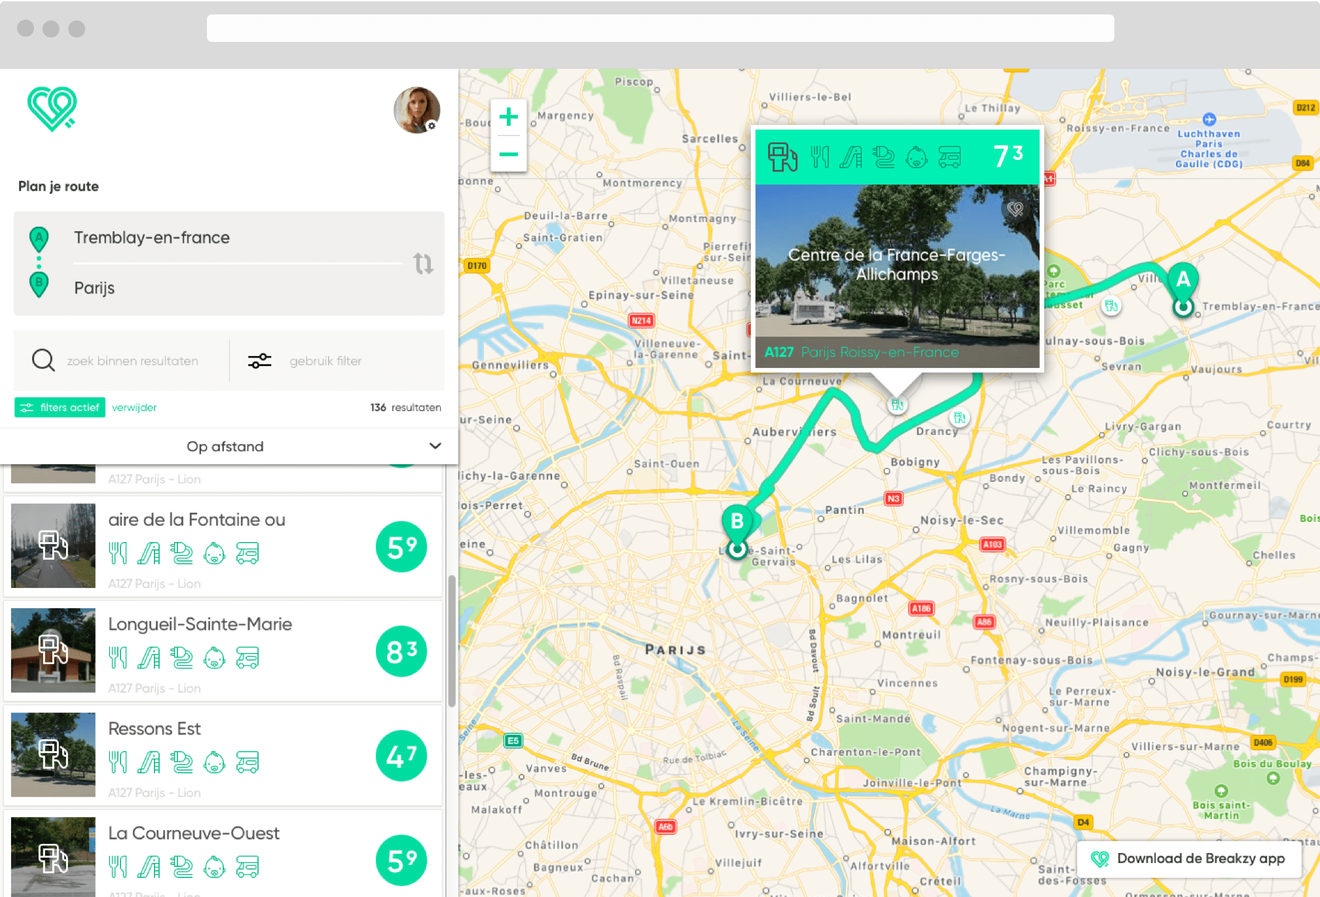The height and width of the screenshot is (897, 1320).
Task: Favorite Centre de la France-Farges-Allichamps with heart
Action: click(x=1015, y=210)
